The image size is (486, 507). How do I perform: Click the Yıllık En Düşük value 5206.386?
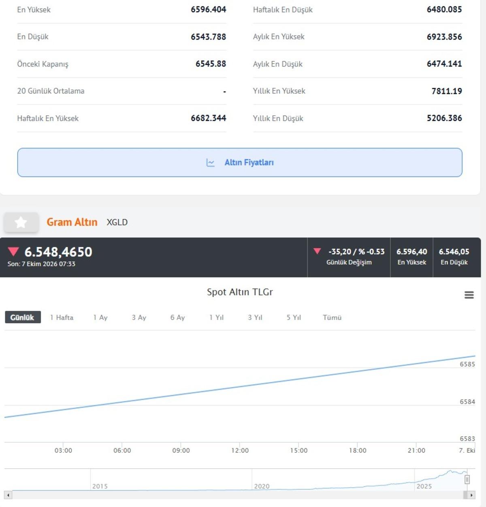point(444,118)
